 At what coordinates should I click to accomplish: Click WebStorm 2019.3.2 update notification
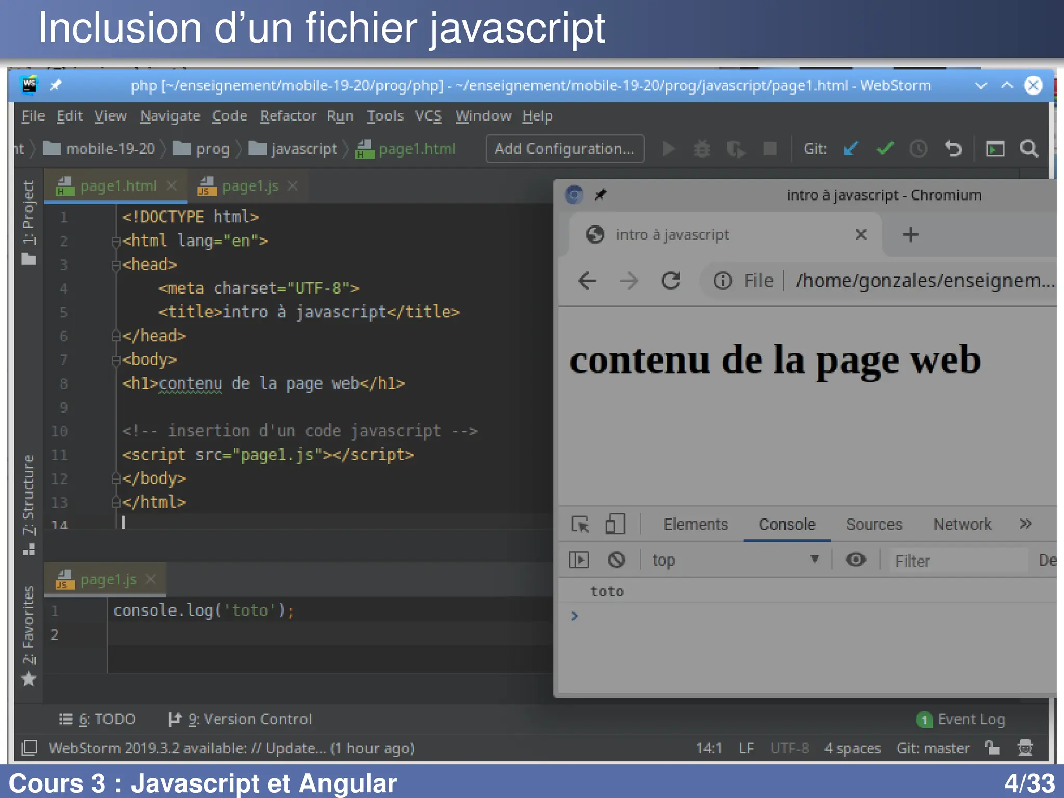pyautogui.click(x=232, y=748)
